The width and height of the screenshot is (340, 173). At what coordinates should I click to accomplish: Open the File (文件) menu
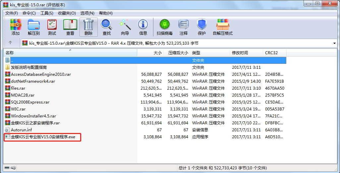click(12, 13)
